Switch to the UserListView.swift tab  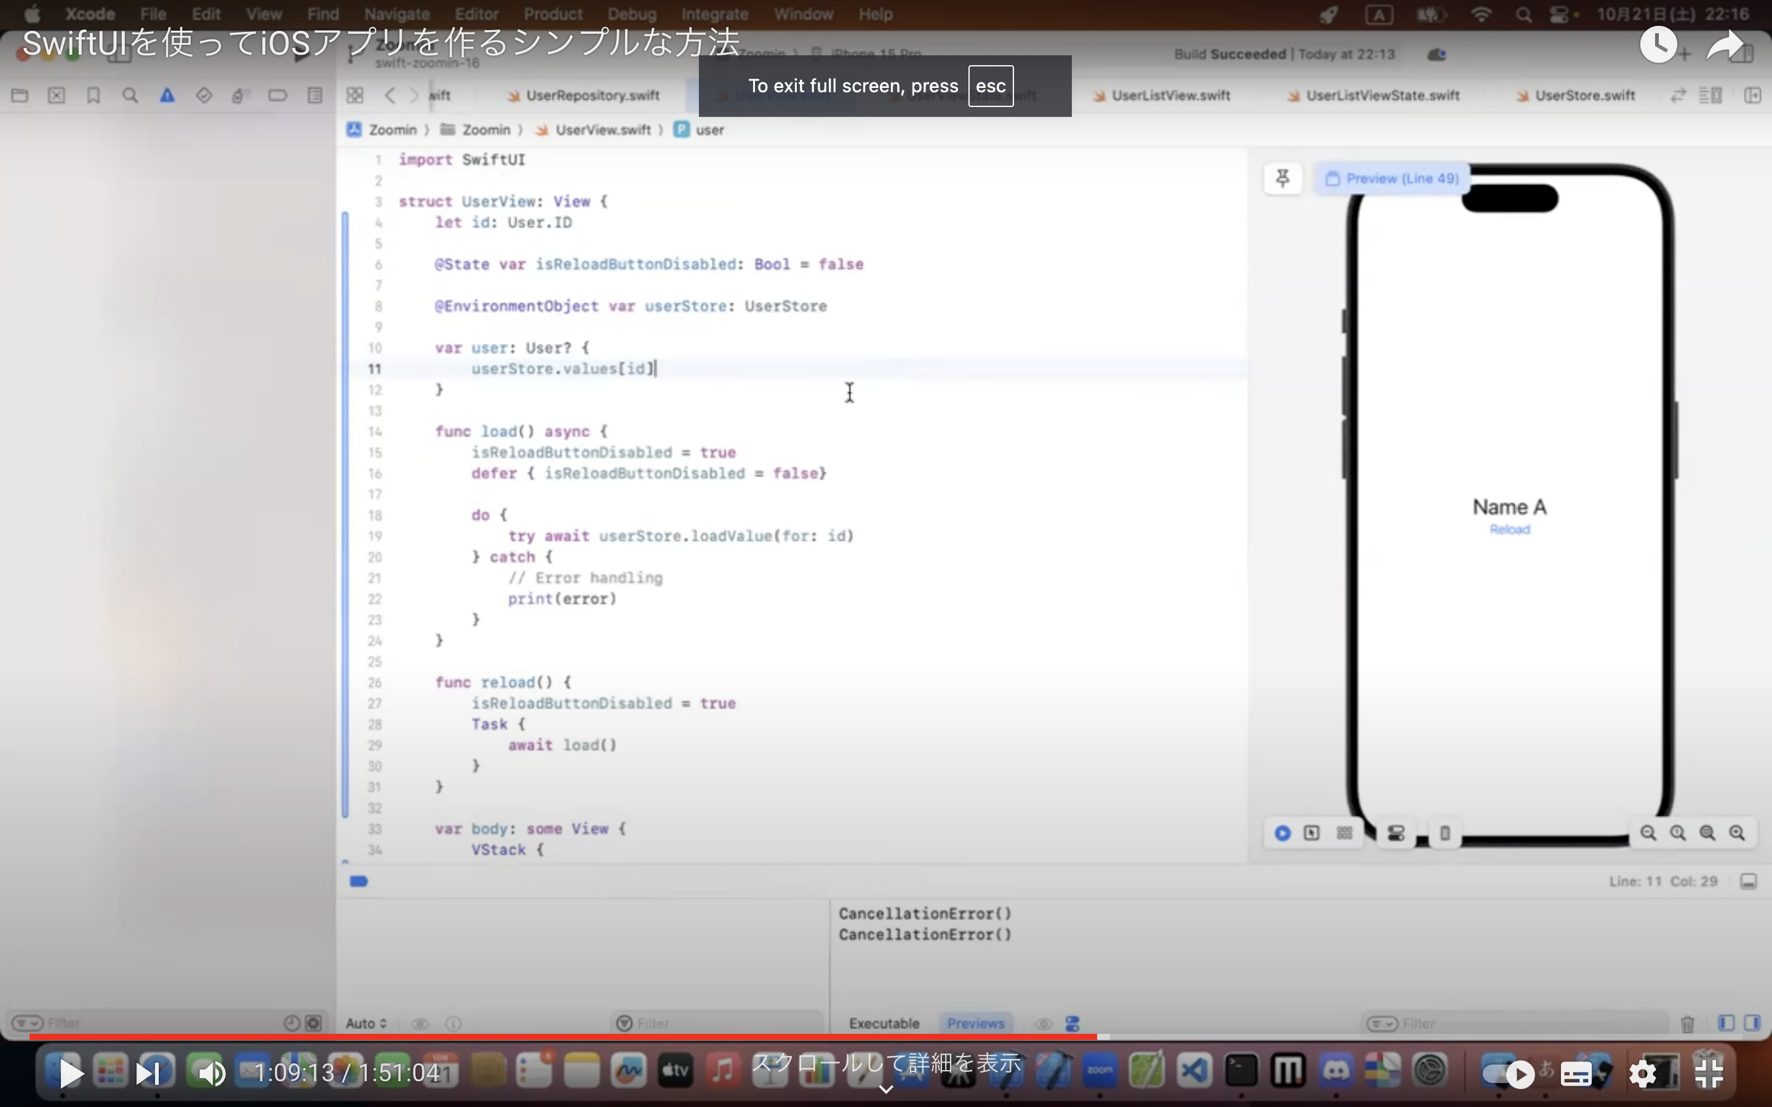pyautogui.click(x=1170, y=96)
